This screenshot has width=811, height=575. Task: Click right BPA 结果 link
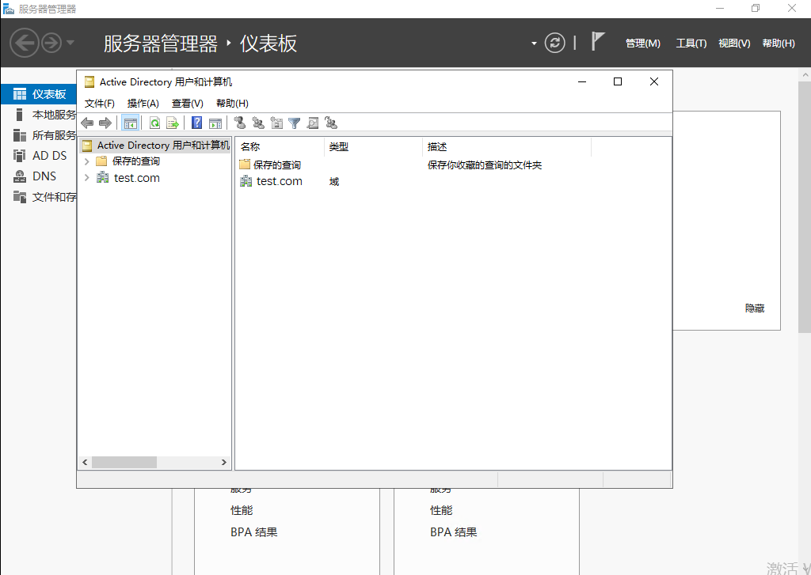[454, 532]
